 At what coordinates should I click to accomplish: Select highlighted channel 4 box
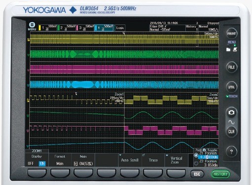(x=104, y=28)
